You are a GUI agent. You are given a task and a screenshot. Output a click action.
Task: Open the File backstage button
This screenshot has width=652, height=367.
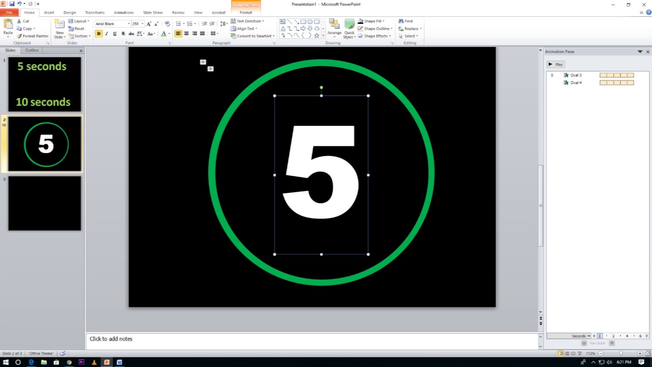click(x=9, y=12)
